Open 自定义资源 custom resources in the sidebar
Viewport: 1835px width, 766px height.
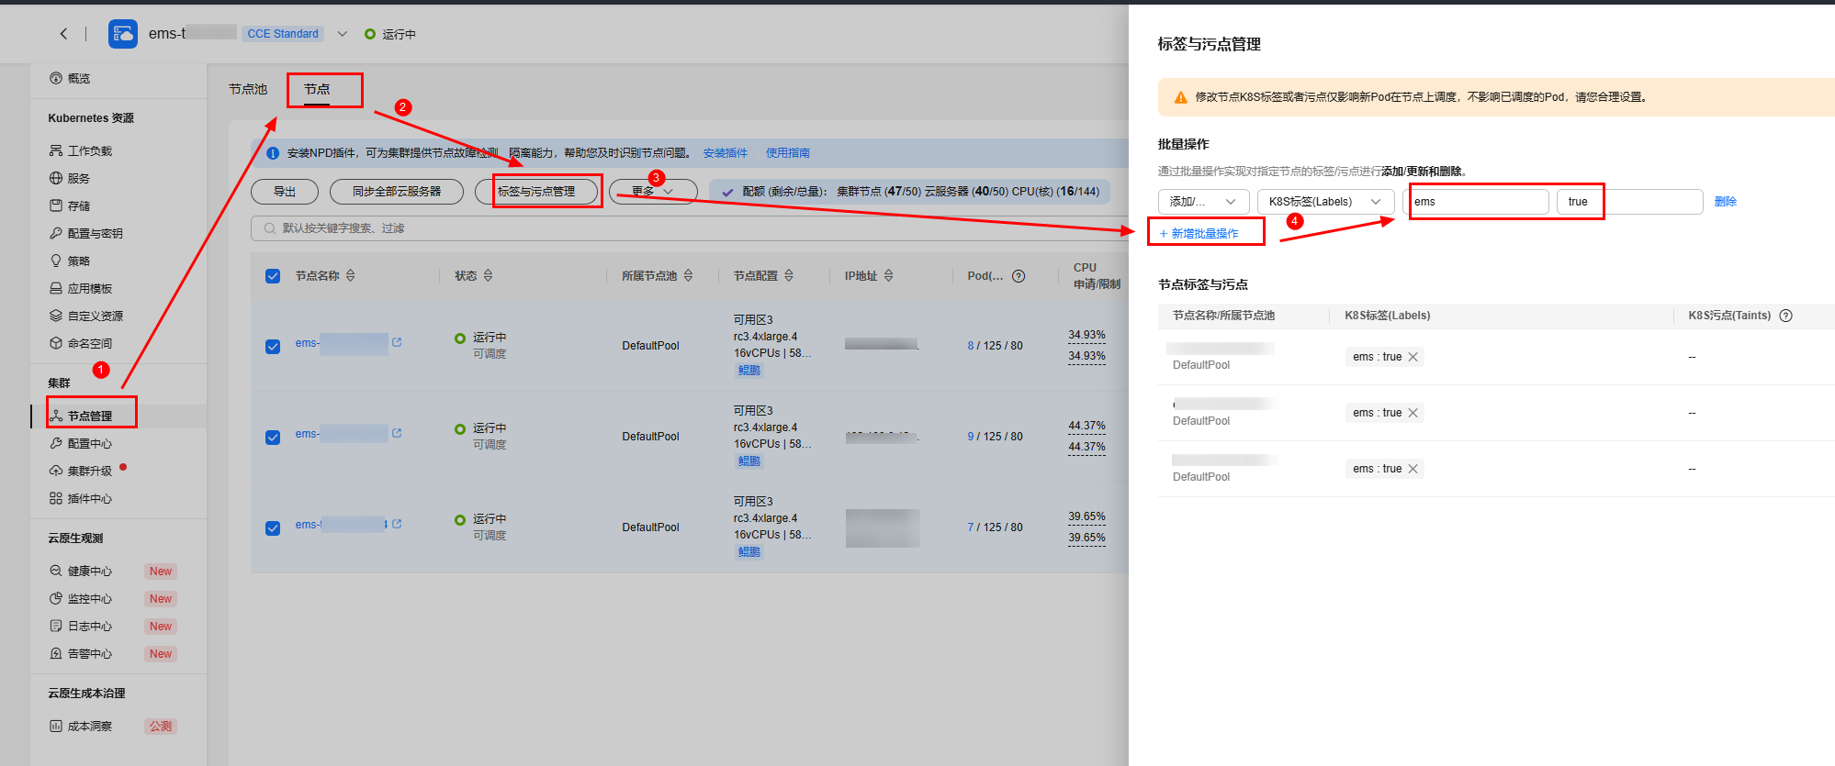pyautogui.click(x=86, y=316)
